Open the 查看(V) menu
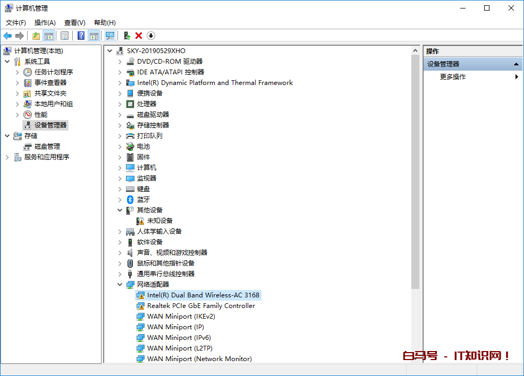The width and height of the screenshot is (524, 376). click(x=74, y=23)
